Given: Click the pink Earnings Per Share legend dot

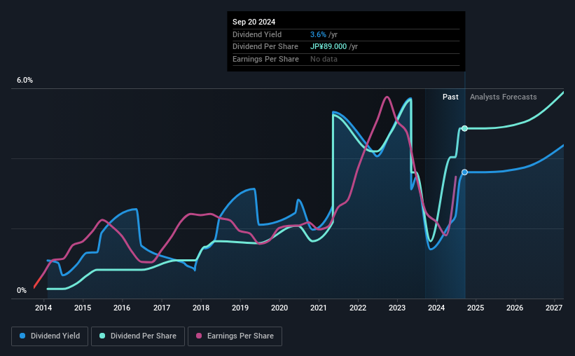Looking at the screenshot, I should [x=199, y=336].
